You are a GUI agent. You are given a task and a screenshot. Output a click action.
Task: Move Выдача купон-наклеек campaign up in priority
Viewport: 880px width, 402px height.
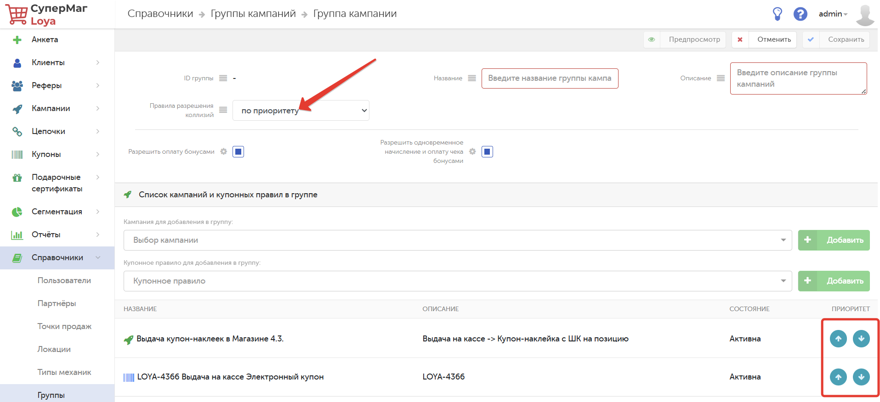tap(838, 339)
